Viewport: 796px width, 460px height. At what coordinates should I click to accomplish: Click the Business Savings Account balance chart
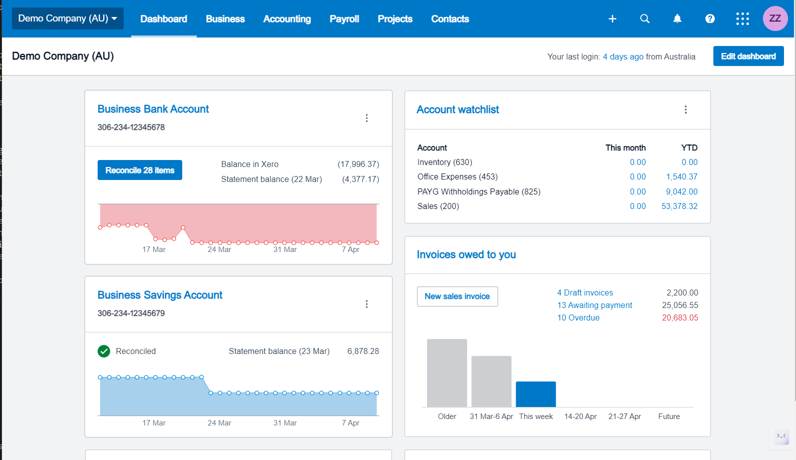[238, 395]
